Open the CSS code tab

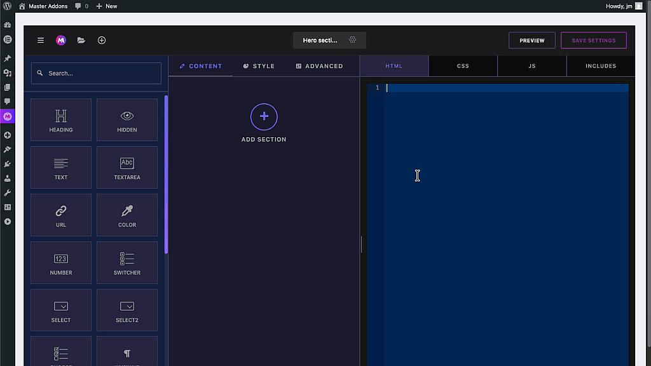(463, 66)
